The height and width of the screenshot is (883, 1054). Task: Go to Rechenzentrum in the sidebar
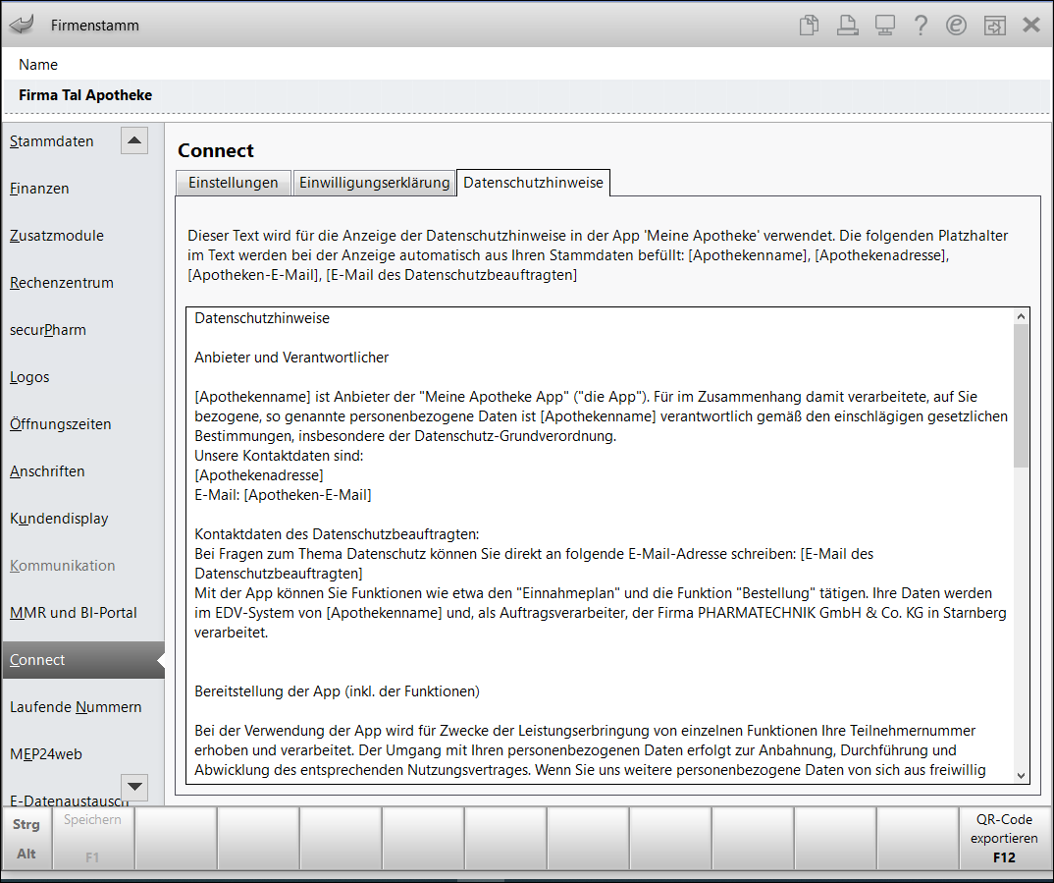(62, 283)
